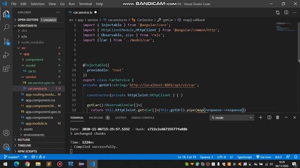The image size is (300, 168).
Task: Open the Manage gear icon
Action: 6,147
